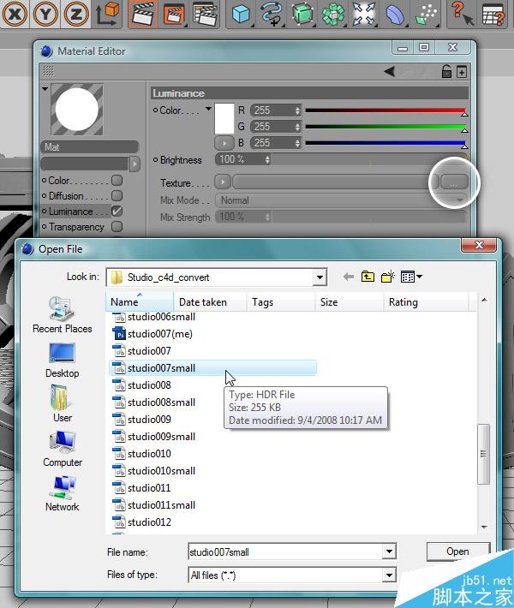Screen dimensions: 514x608
Task: Click the Open button
Action: click(x=457, y=551)
